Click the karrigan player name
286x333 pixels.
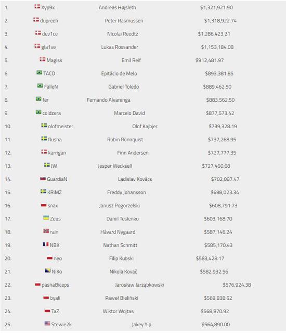click(x=57, y=153)
